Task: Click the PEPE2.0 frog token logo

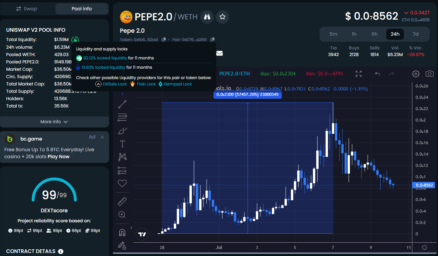Action: 126,17
